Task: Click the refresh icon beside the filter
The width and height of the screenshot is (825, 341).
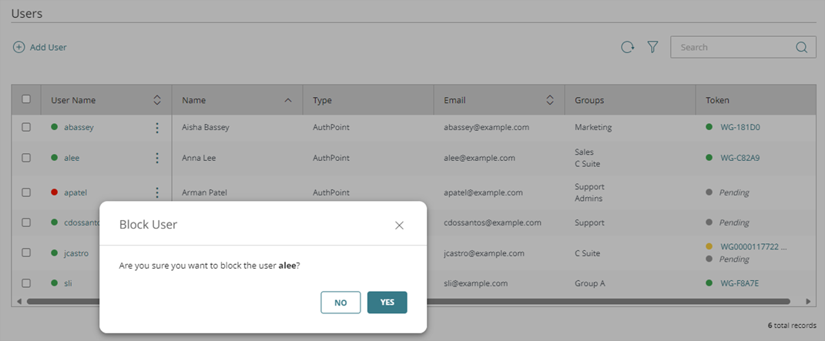Action: (628, 47)
